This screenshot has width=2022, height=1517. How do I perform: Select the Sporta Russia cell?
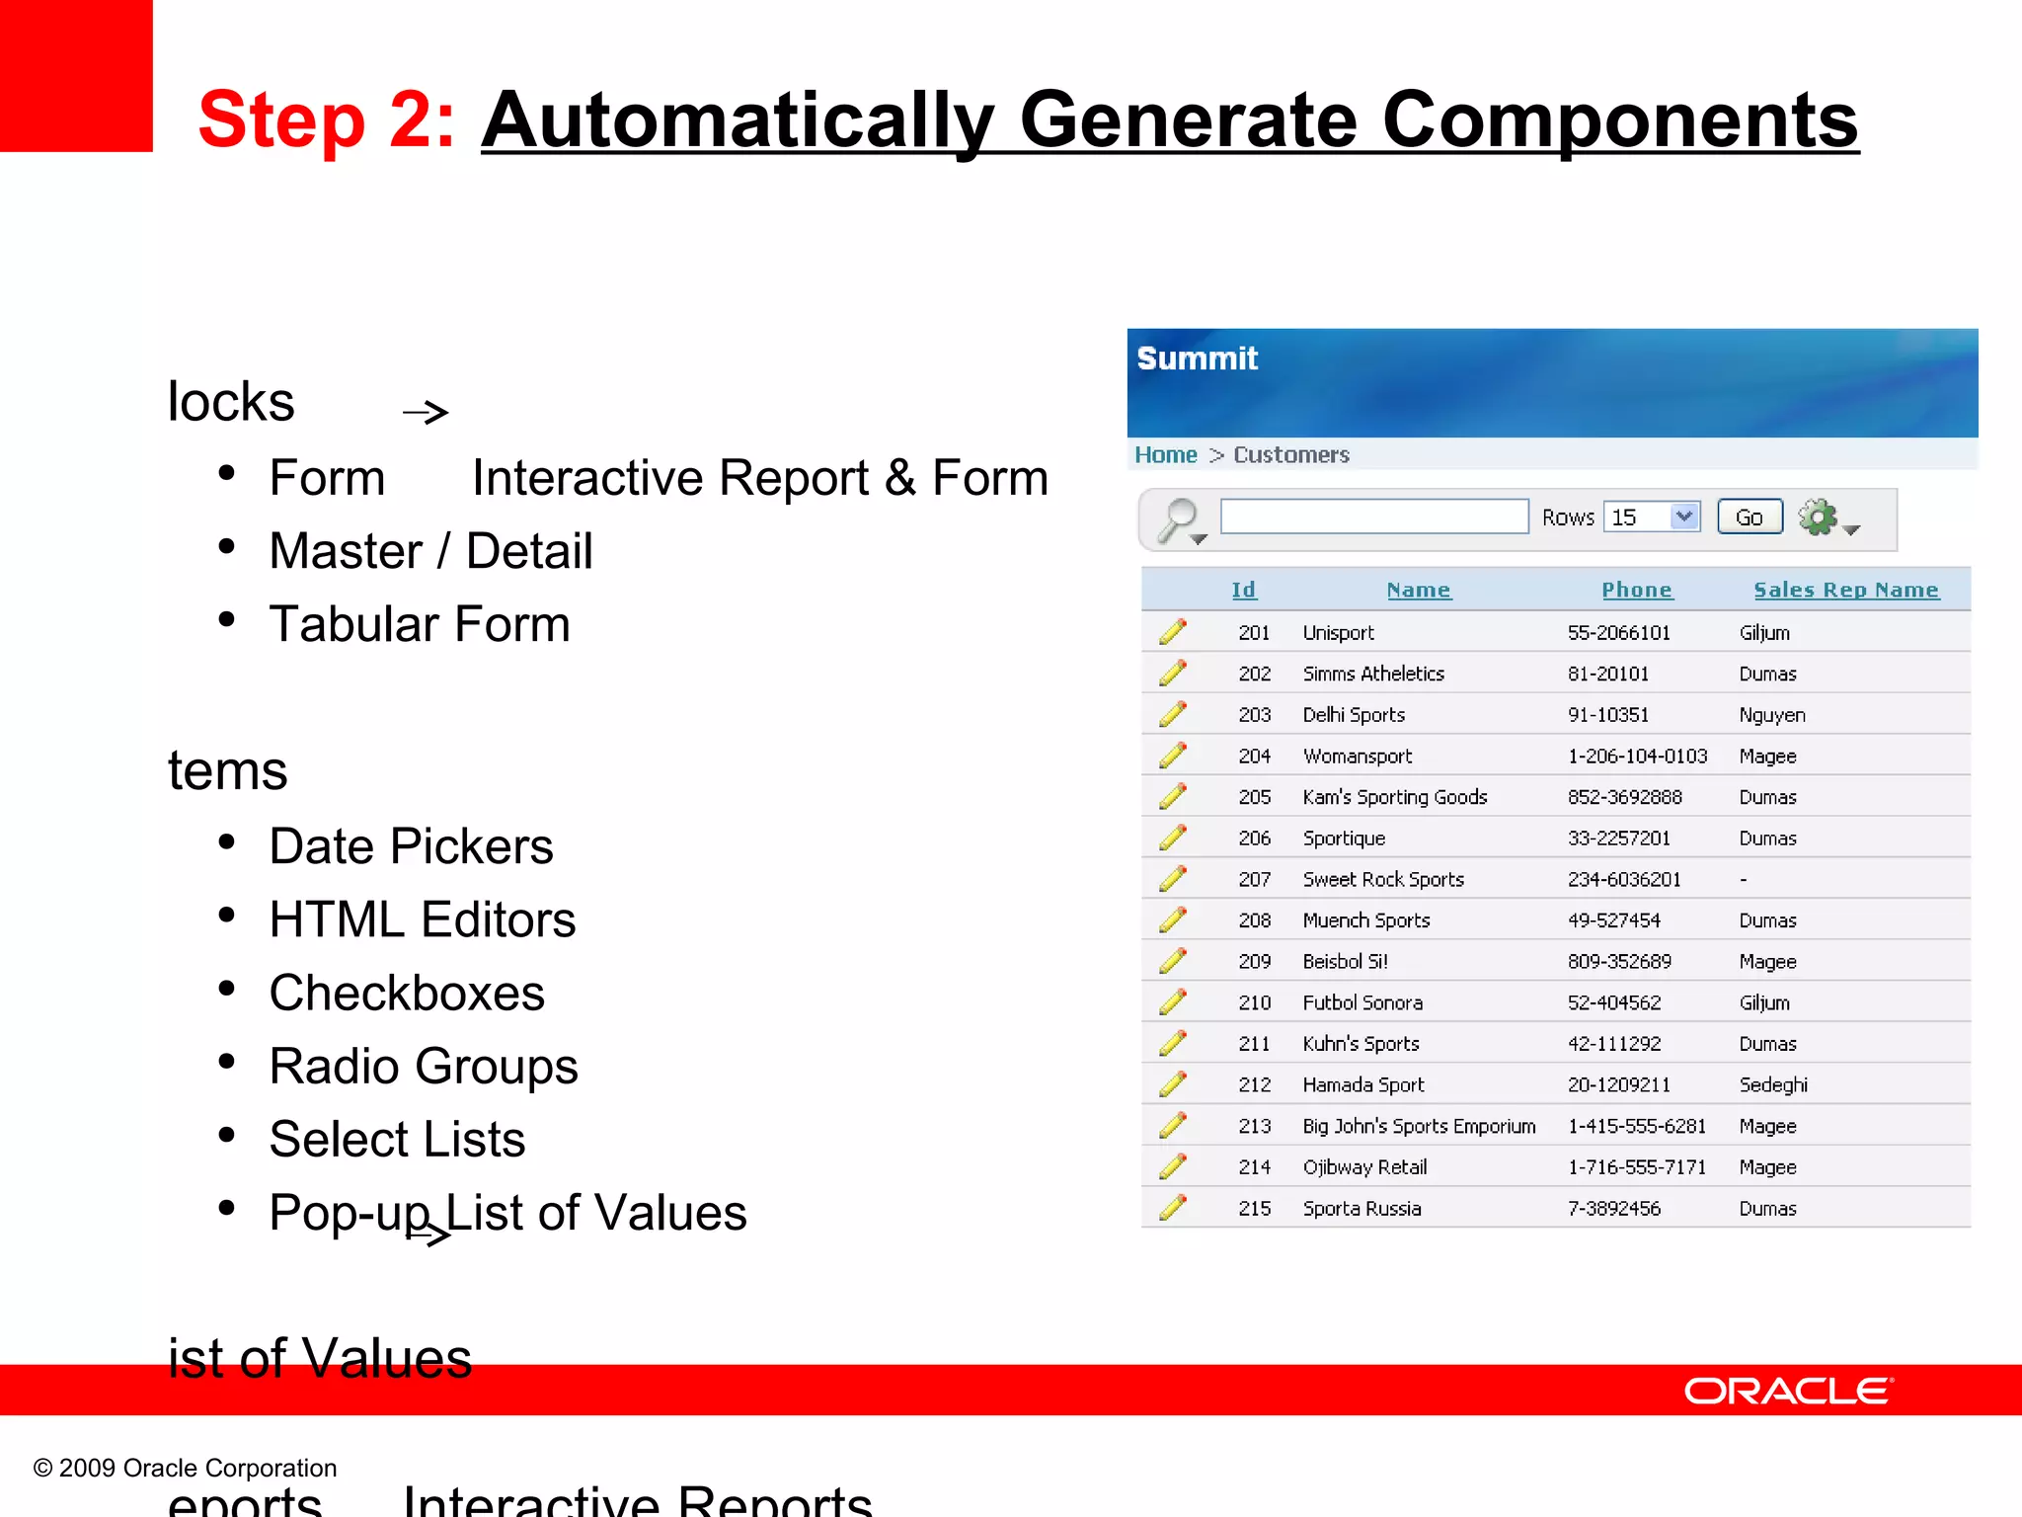1361,1208
